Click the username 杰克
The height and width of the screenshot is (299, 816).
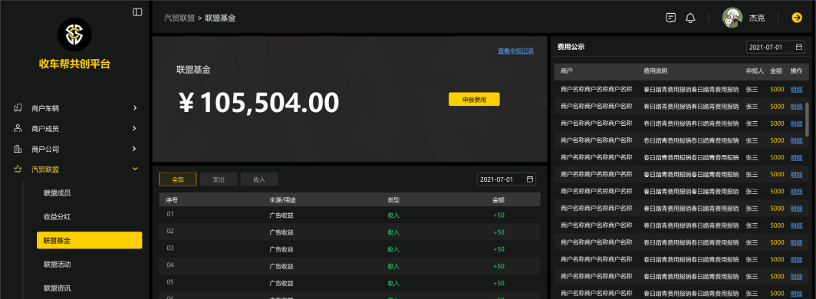[x=757, y=18]
